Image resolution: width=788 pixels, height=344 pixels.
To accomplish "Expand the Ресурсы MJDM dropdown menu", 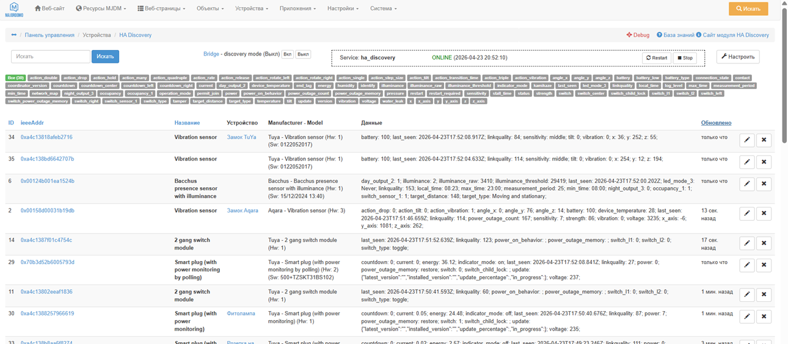I will 101,9.
